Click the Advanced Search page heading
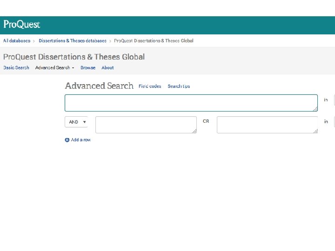This screenshot has width=335, height=251. point(100,86)
